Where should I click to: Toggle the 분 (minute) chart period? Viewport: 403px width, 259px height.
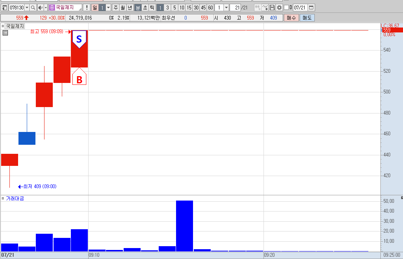click(x=138, y=8)
